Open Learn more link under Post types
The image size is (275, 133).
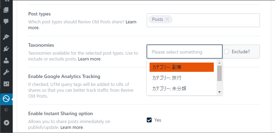[x=82, y=25]
